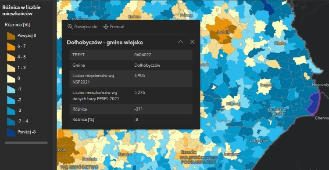Select the 1 - 3 legend swatch
Image resolution: width=329 pixels, height=170 pixels.
coord(11,68)
